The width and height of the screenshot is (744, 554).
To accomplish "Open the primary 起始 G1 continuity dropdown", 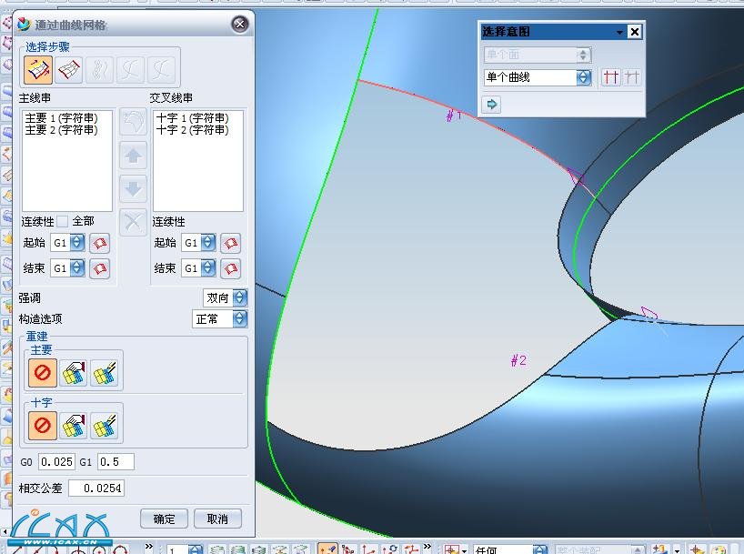I will coord(77,243).
